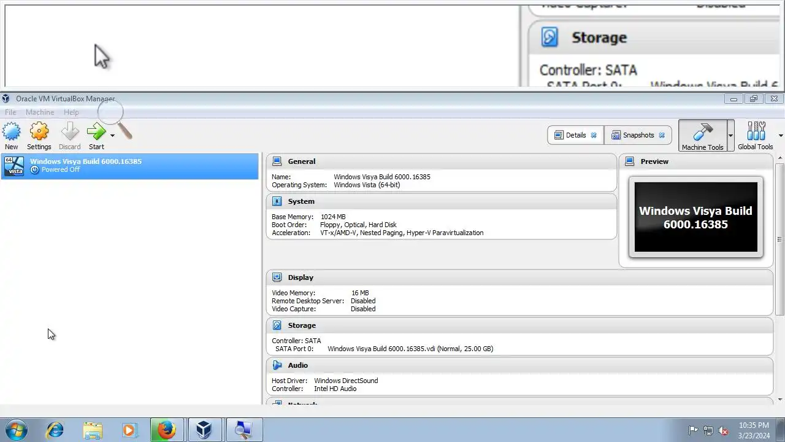Start the VM with the green arrow
The width and height of the screenshot is (785, 442).
click(x=96, y=131)
